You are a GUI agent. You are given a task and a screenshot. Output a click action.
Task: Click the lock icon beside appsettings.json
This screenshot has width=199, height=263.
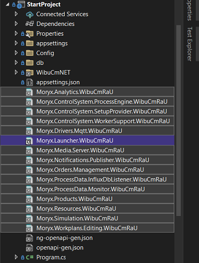tap(23, 82)
